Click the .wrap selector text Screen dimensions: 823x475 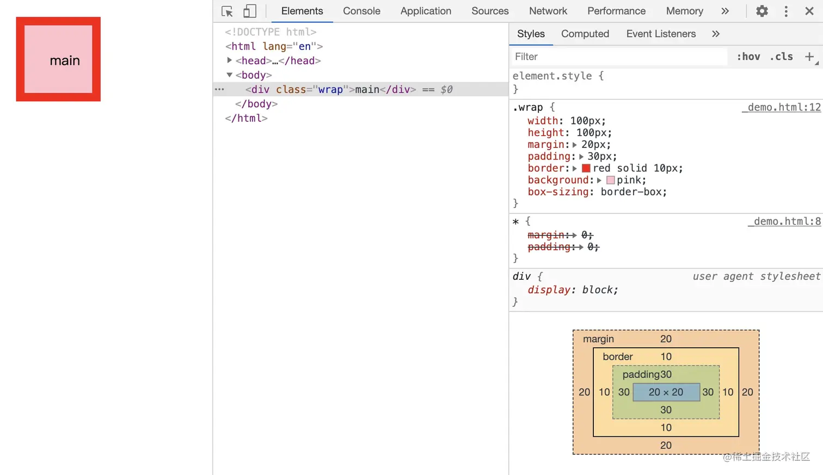point(528,107)
